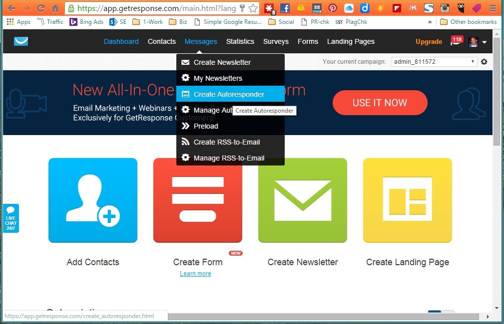Open the Messages menu
The height and width of the screenshot is (324, 504).
coord(201,41)
